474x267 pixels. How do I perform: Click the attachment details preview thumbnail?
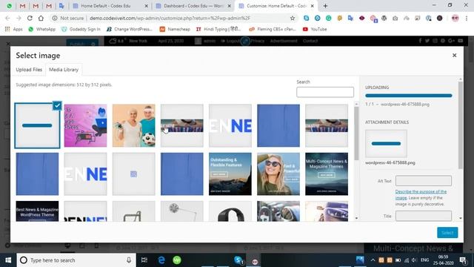pos(386,143)
